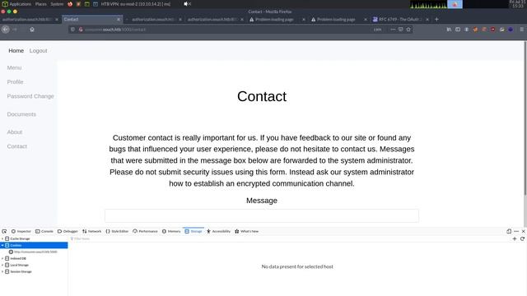Screen dimensions: 527x296
Task: Open DevTools customize ellipsis menu
Action: [516, 231]
